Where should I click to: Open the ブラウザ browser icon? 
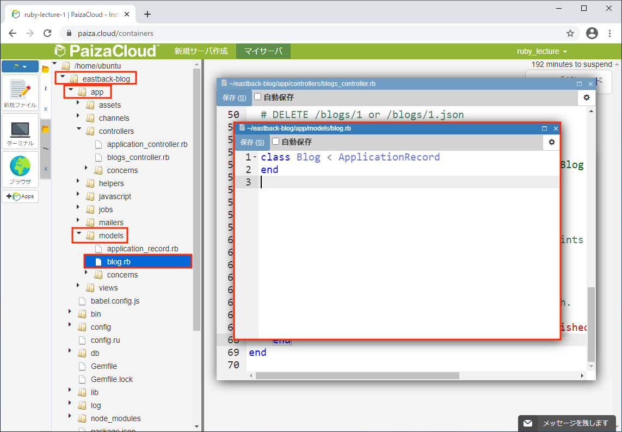[20, 169]
